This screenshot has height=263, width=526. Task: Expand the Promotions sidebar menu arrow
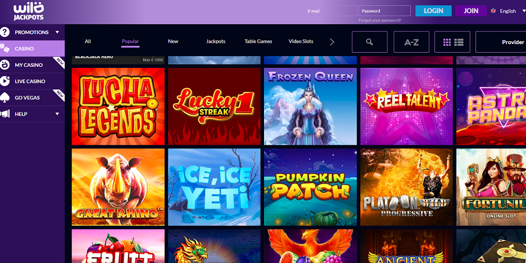tap(57, 32)
